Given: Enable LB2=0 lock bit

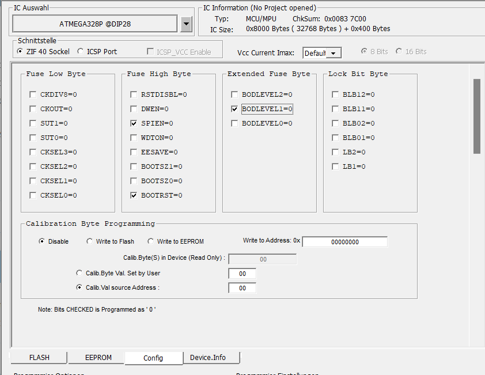Looking at the screenshot, I should [x=335, y=152].
